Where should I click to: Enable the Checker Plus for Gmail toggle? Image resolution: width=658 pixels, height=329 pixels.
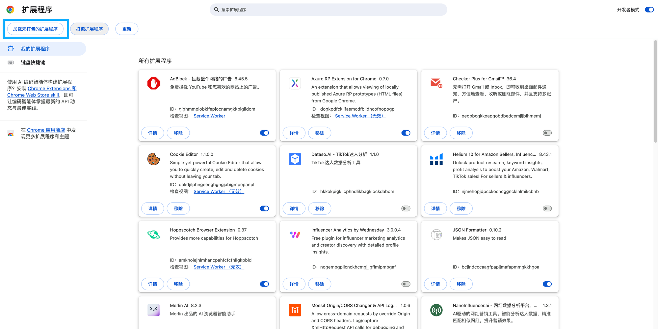547,133
